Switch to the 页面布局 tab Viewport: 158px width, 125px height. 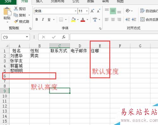click(58, 2)
